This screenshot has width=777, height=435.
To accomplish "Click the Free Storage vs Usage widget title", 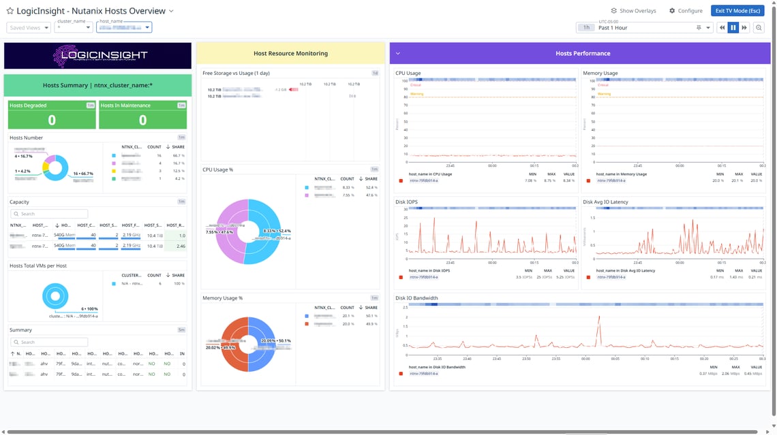I will 236,74.
